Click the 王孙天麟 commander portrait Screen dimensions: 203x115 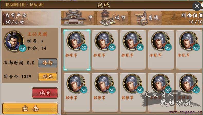(14, 41)
